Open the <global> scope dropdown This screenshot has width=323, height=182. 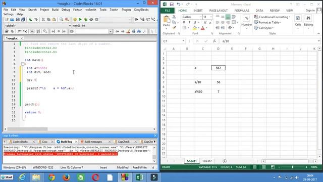point(70,26)
